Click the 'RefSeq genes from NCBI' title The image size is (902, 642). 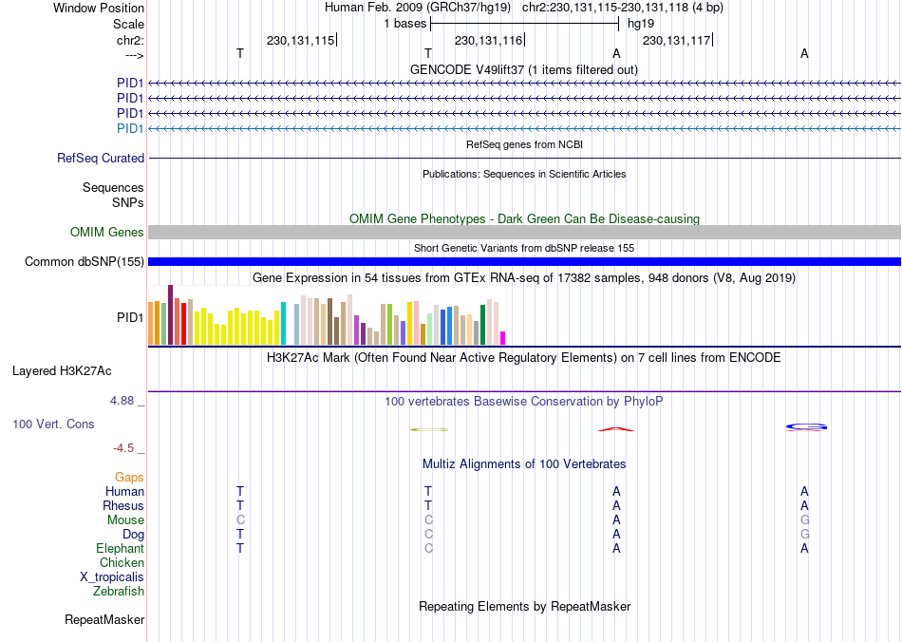click(524, 144)
